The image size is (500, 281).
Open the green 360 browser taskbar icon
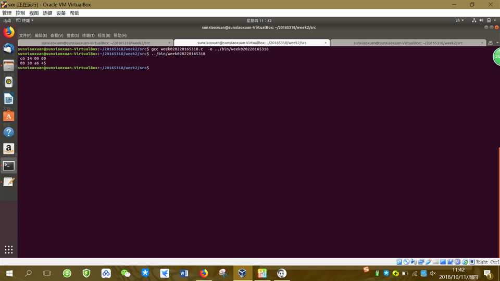(x=67, y=273)
